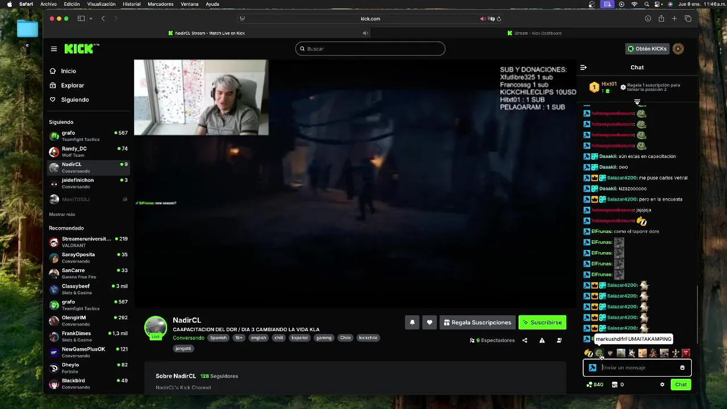Open the Archivo menu
727x409 pixels.
48,4
